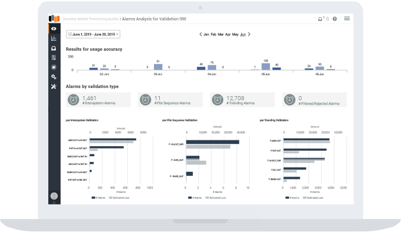Open the 11 File Sequence Alarms card
Screen dimensions: 401x233
pos(170,100)
